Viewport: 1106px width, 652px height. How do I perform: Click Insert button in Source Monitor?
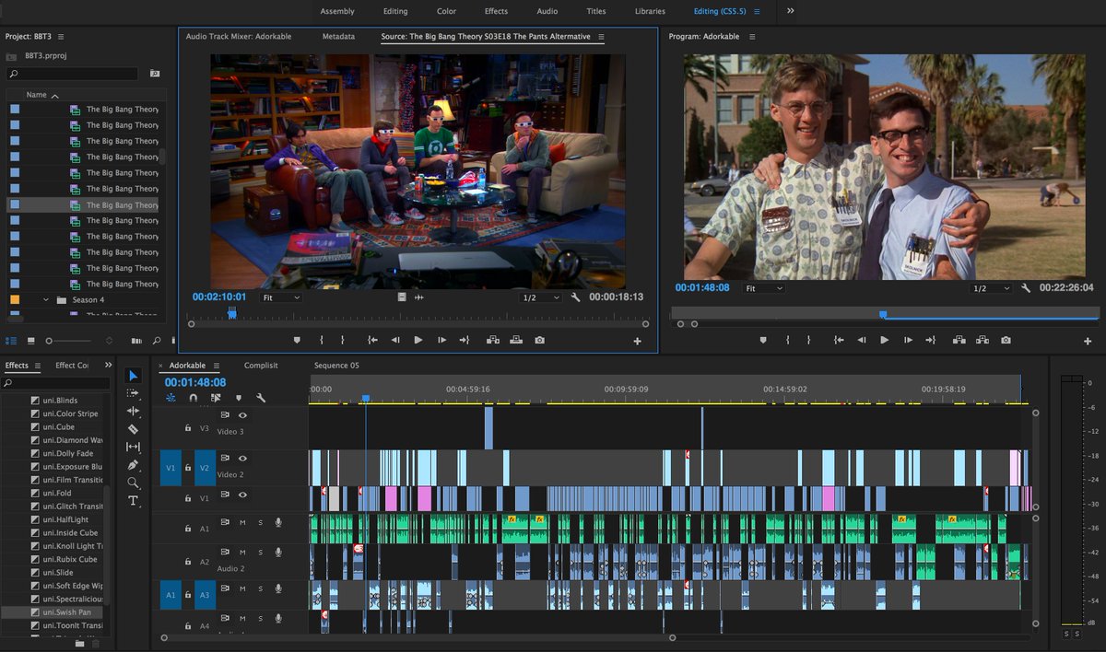pos(493,340)
